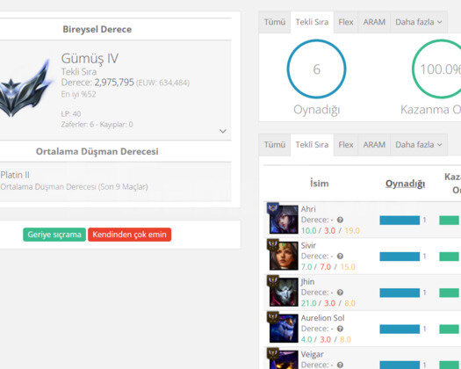Click Sivir's blue games-played bar
Image resolution: width=461 pixels, height=369 pixels.
[400, 257]
